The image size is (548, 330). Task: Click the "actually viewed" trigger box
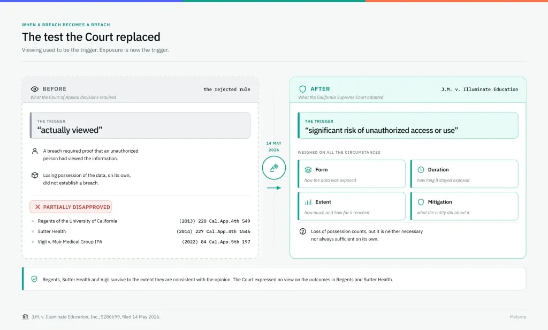140,125
